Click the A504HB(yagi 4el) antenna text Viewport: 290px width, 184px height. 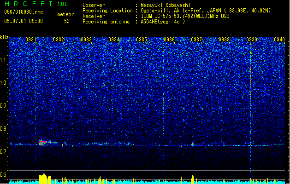point(163,22)
